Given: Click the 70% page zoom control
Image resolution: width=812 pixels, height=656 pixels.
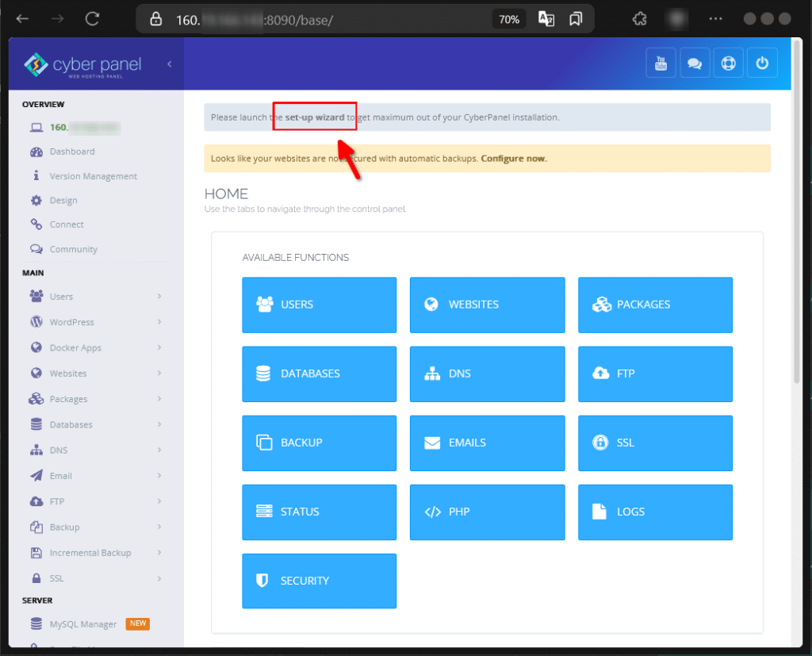Looking at the screenshot, I should point(508,18).
